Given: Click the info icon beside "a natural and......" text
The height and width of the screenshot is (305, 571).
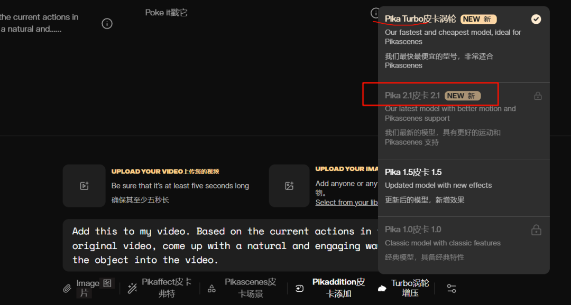Looking at the screenshot, I should click(107, 24).
